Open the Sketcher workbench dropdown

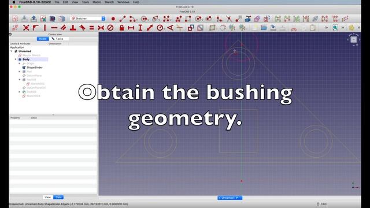[88, 18]
